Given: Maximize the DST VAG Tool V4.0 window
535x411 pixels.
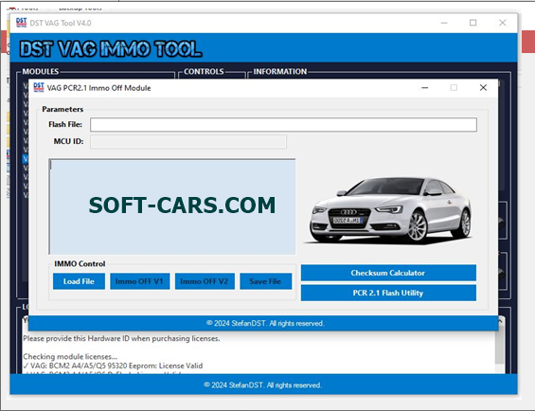Looking at the screenshot, I should pos(473,23).
